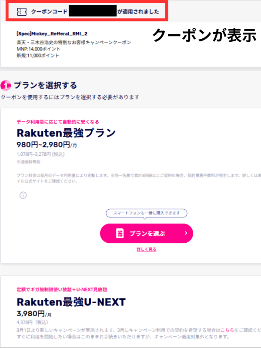Open the 詳しく見る link
261x348 pixels.
[147, 249]
